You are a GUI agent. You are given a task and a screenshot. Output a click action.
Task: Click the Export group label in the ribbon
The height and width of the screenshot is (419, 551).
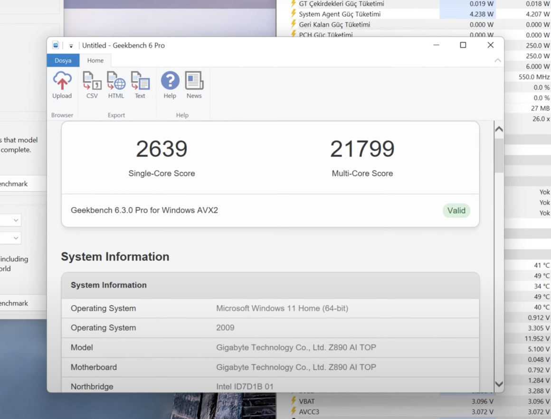click(x=116, y=115)
